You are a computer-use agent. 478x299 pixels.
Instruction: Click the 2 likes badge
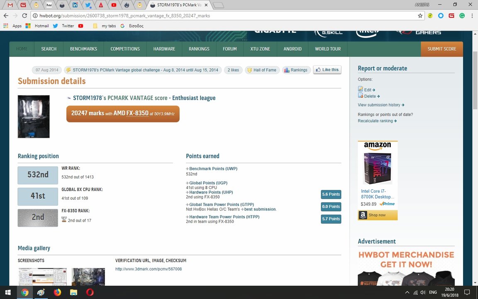point(233,70)
